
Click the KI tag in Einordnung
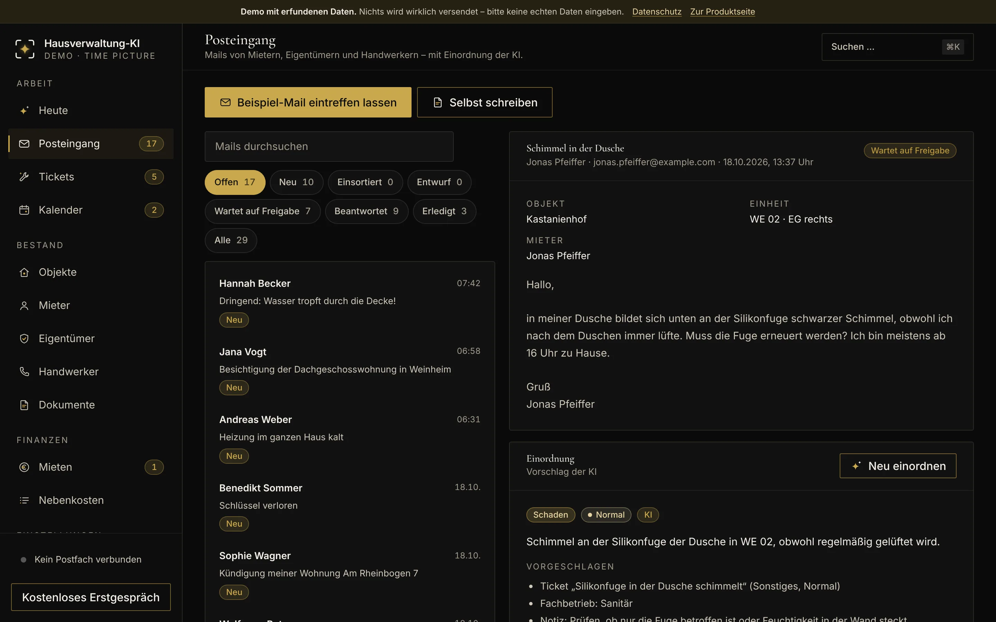[x=648, y=515]
